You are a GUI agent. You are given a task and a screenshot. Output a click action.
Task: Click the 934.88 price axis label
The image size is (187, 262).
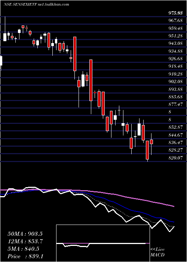(175, 51)
